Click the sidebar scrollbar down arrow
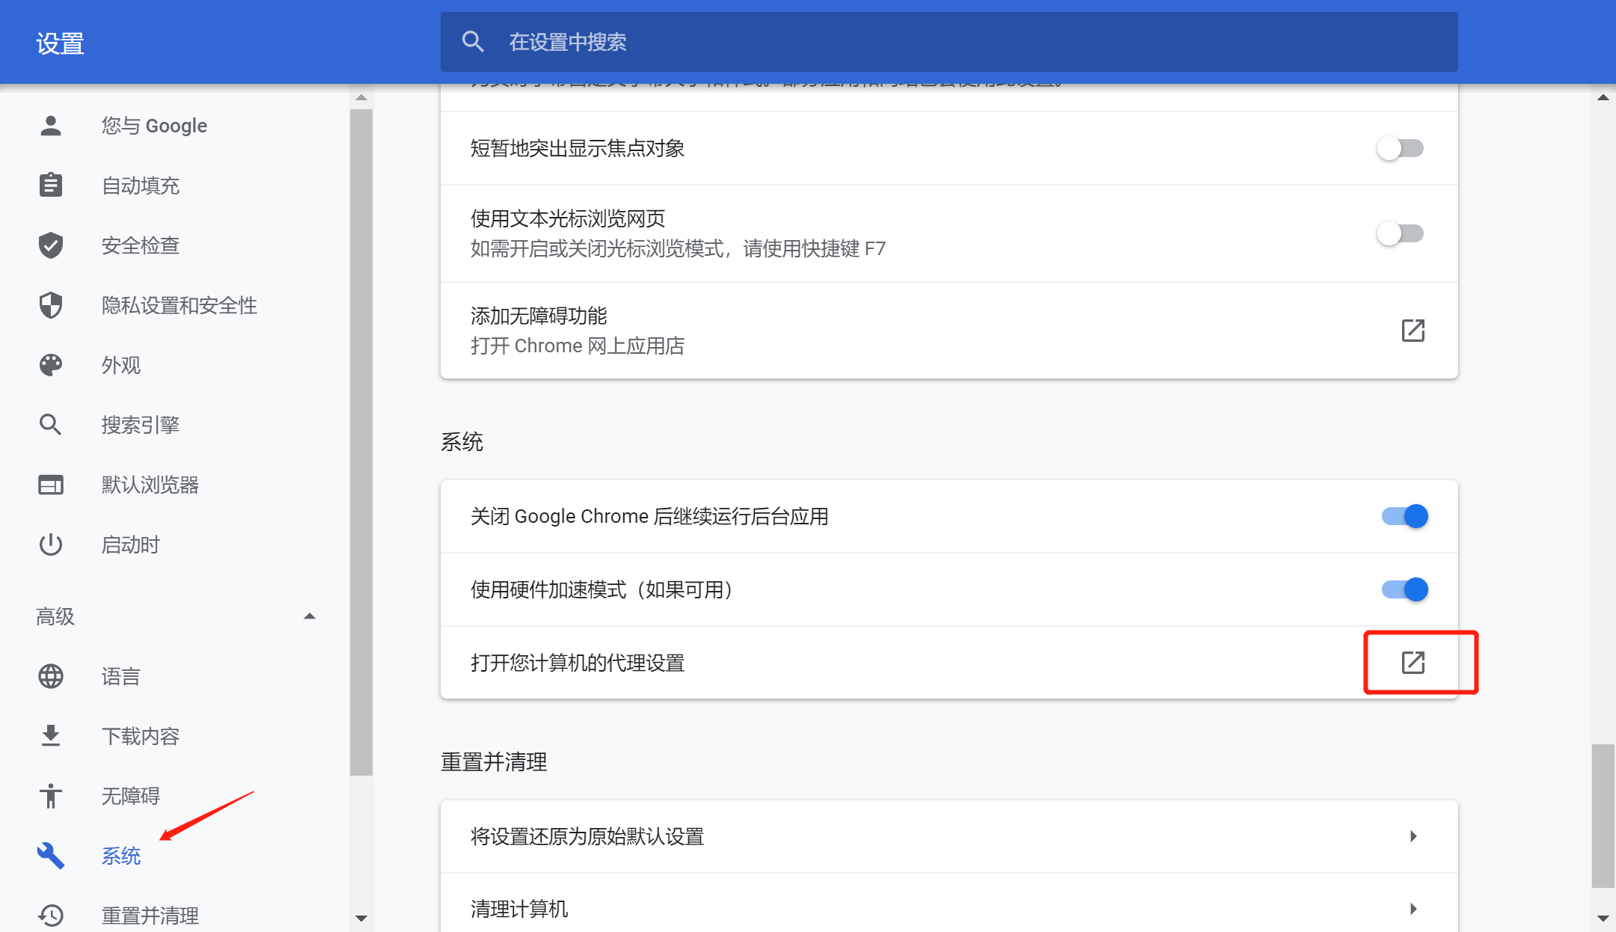Image resolution: width=1616 pixels, height=932 pixels. click(x=361, y=918)
